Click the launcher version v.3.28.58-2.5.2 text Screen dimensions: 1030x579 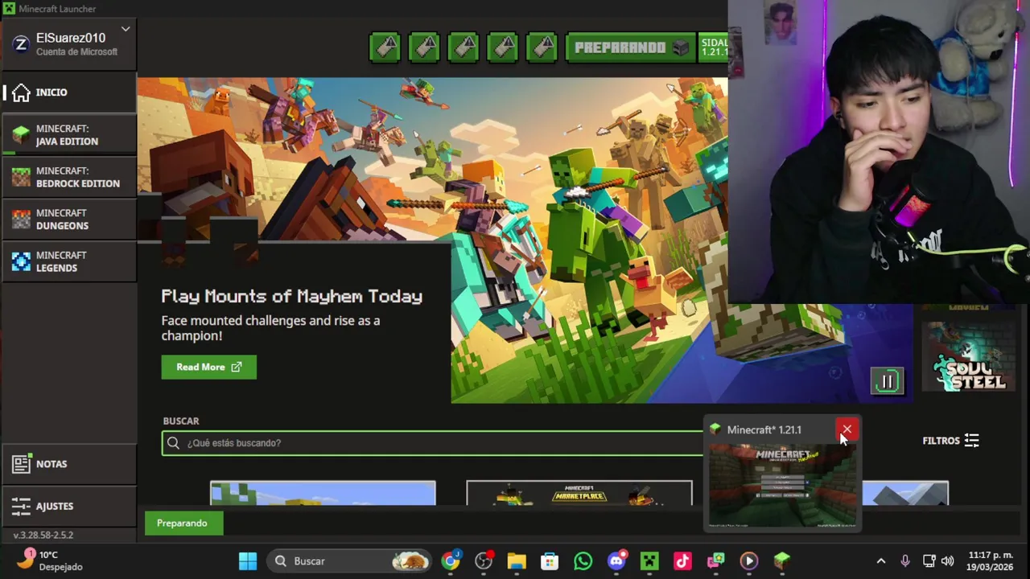(43, 535)
